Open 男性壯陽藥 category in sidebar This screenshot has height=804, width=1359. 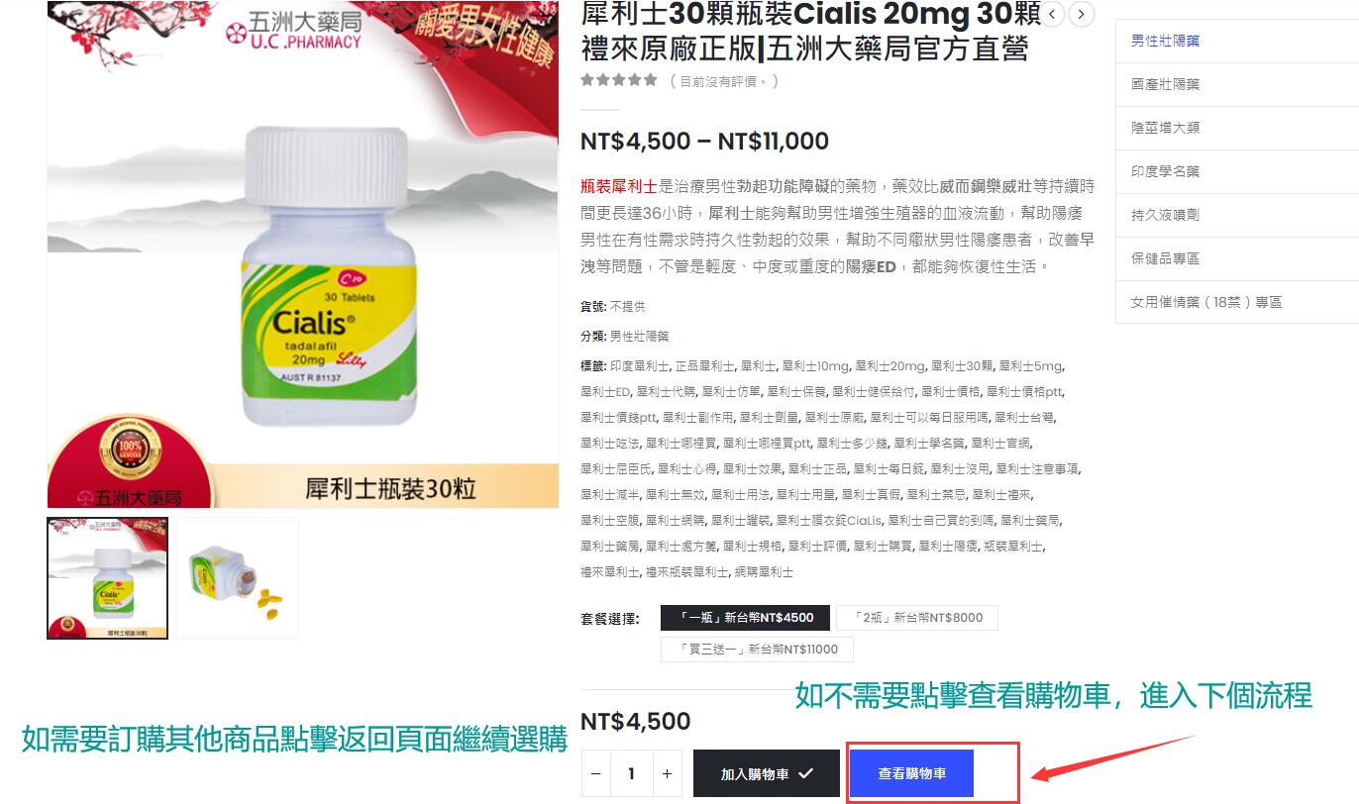click(1166, 41)
